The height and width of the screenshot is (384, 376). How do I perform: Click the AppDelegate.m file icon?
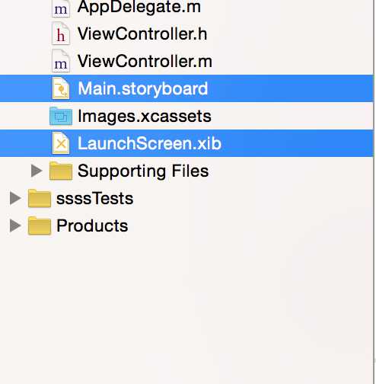point(61,8)
